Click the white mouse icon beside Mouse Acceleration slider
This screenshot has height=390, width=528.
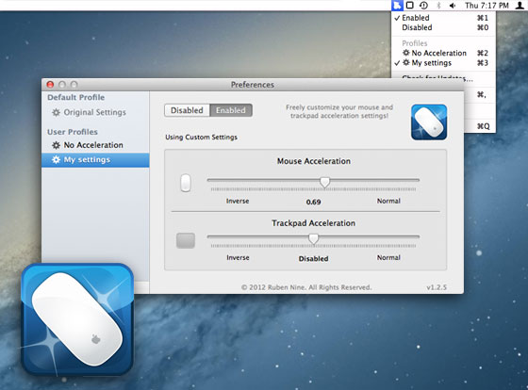coord(186,183)
